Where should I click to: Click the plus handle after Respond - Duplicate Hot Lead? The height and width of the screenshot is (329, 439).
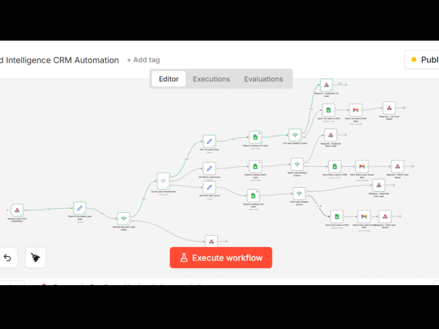pyautogui.click(x=346, y=85)
